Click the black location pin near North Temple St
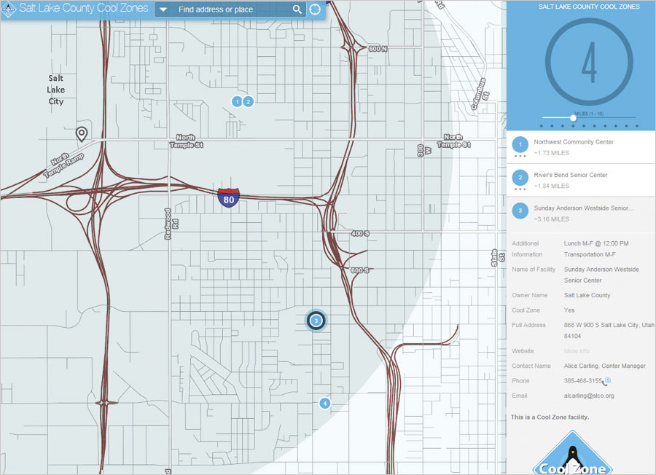The width and height of the screenshot is (656, 475). coord(82,133)
